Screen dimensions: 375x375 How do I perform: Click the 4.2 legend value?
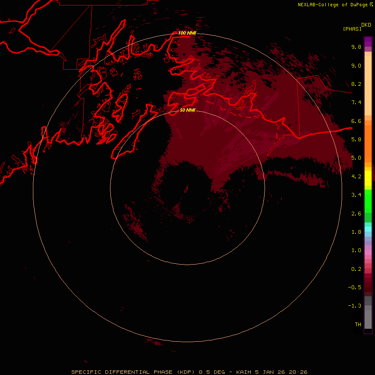coord(356,177)
